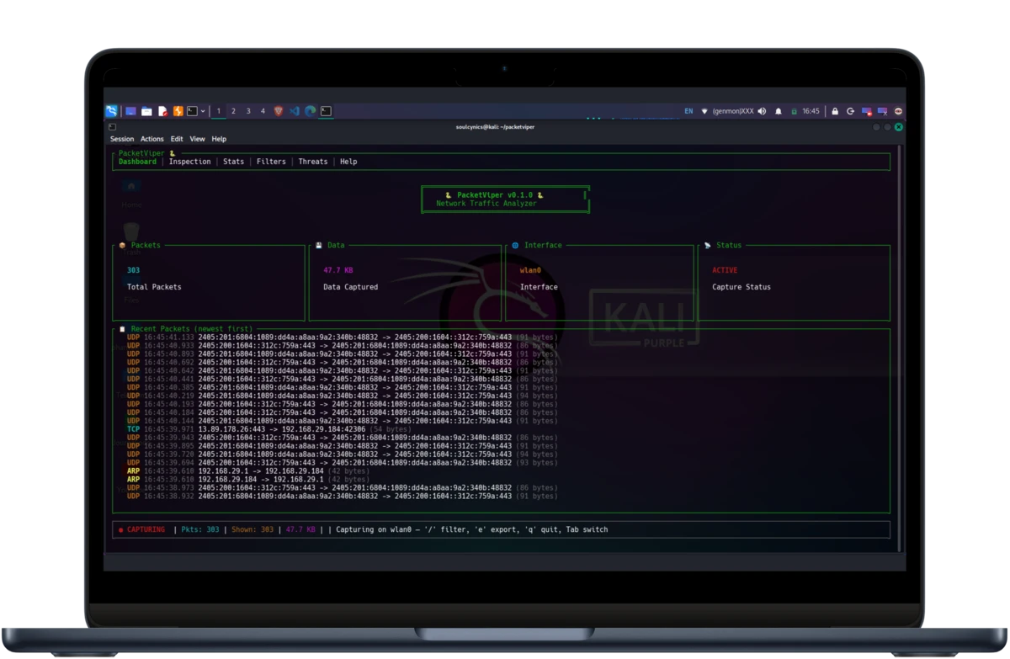
Task: Open PacketViper's Help tab beside Threats
Action: [348, 162]
